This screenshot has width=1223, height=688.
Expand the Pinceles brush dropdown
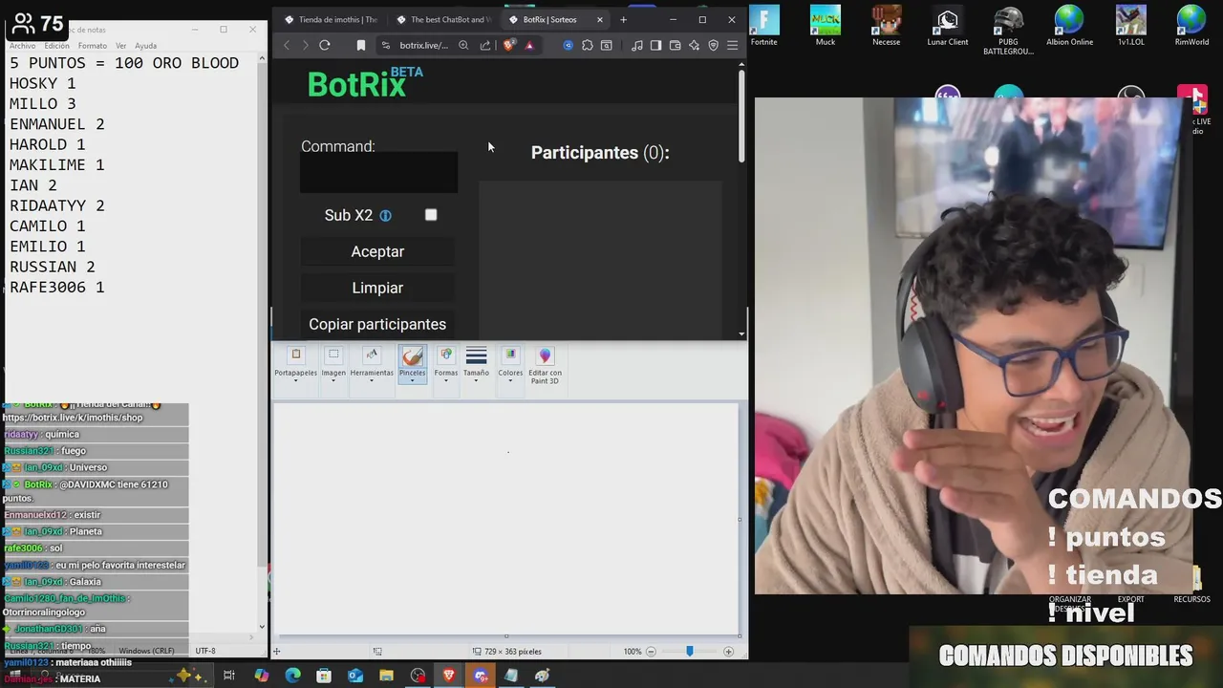pos(412,379)
